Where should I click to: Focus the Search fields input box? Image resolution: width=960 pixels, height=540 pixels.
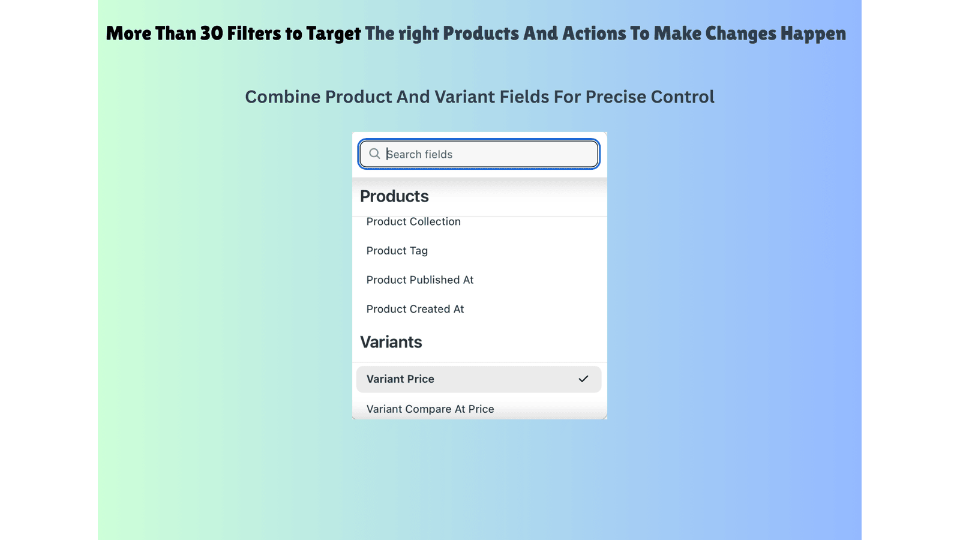(x=479, y=154)
